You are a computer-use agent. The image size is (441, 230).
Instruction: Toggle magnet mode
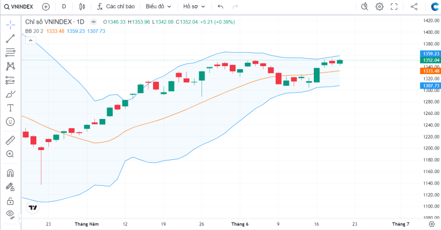coord(10,173)
